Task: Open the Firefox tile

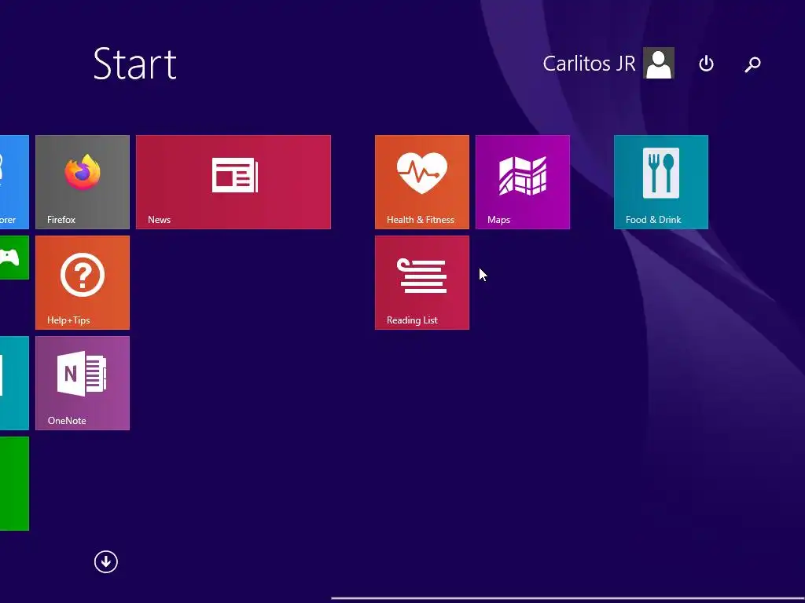Action: click(x=82, y=182)
